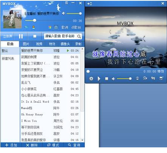Click the snapshot picture icon in video window
This screenshot has height=153, width=167.
click(161, 78)
